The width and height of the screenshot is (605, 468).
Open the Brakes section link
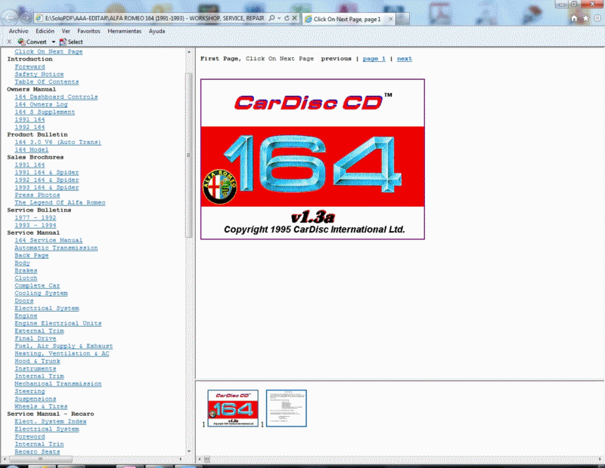[26, 270]
